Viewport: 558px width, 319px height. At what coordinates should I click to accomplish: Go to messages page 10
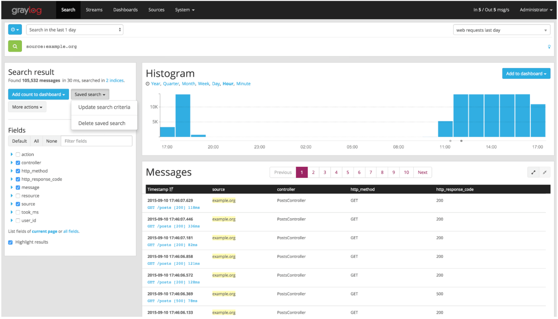pos(406,172)
